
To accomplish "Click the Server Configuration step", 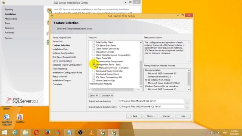I will pyautogui.click(x=62, y=61).
